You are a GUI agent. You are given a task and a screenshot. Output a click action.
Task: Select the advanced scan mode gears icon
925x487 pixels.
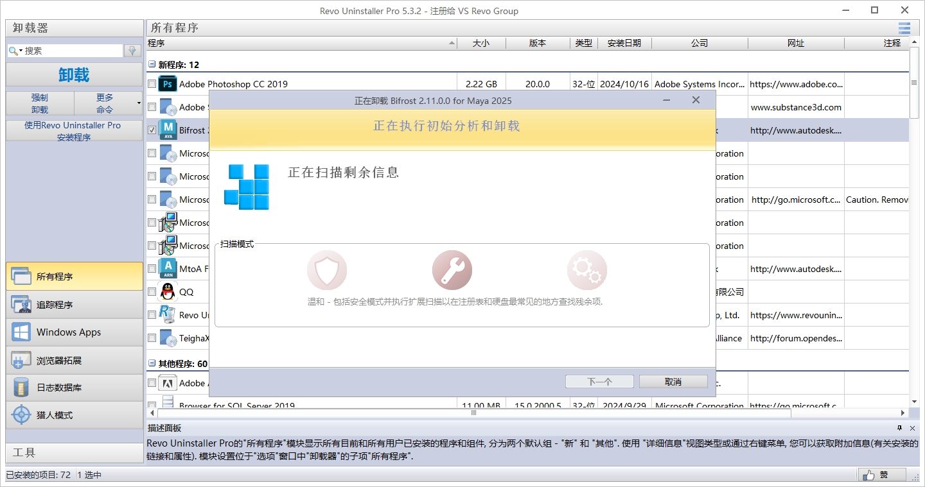587,270
